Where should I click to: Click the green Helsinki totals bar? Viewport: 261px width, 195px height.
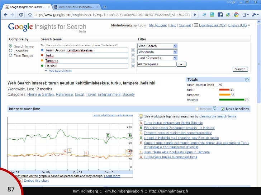tap(231, 100)
